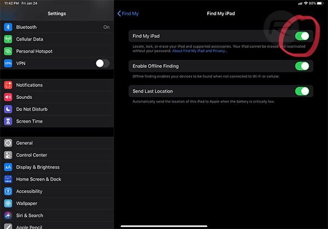This screenshot has width=328, height=229.
Task: Tap the Fri Jan 24 date text
Action: pos(30,3)
